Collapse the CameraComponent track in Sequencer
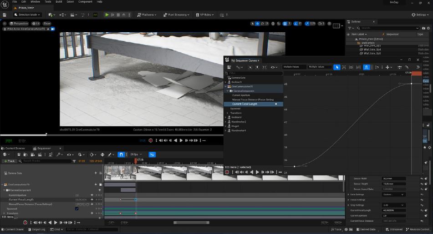 click(x=5, y=190)
